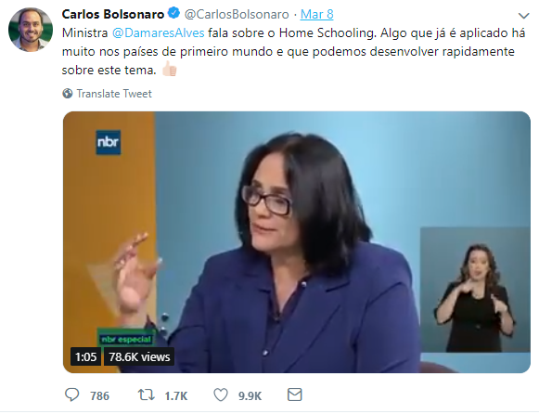This screenshot has width=539, height=414.
Task: Click the envelope direct message icon
Action: (x=295, y=395)
